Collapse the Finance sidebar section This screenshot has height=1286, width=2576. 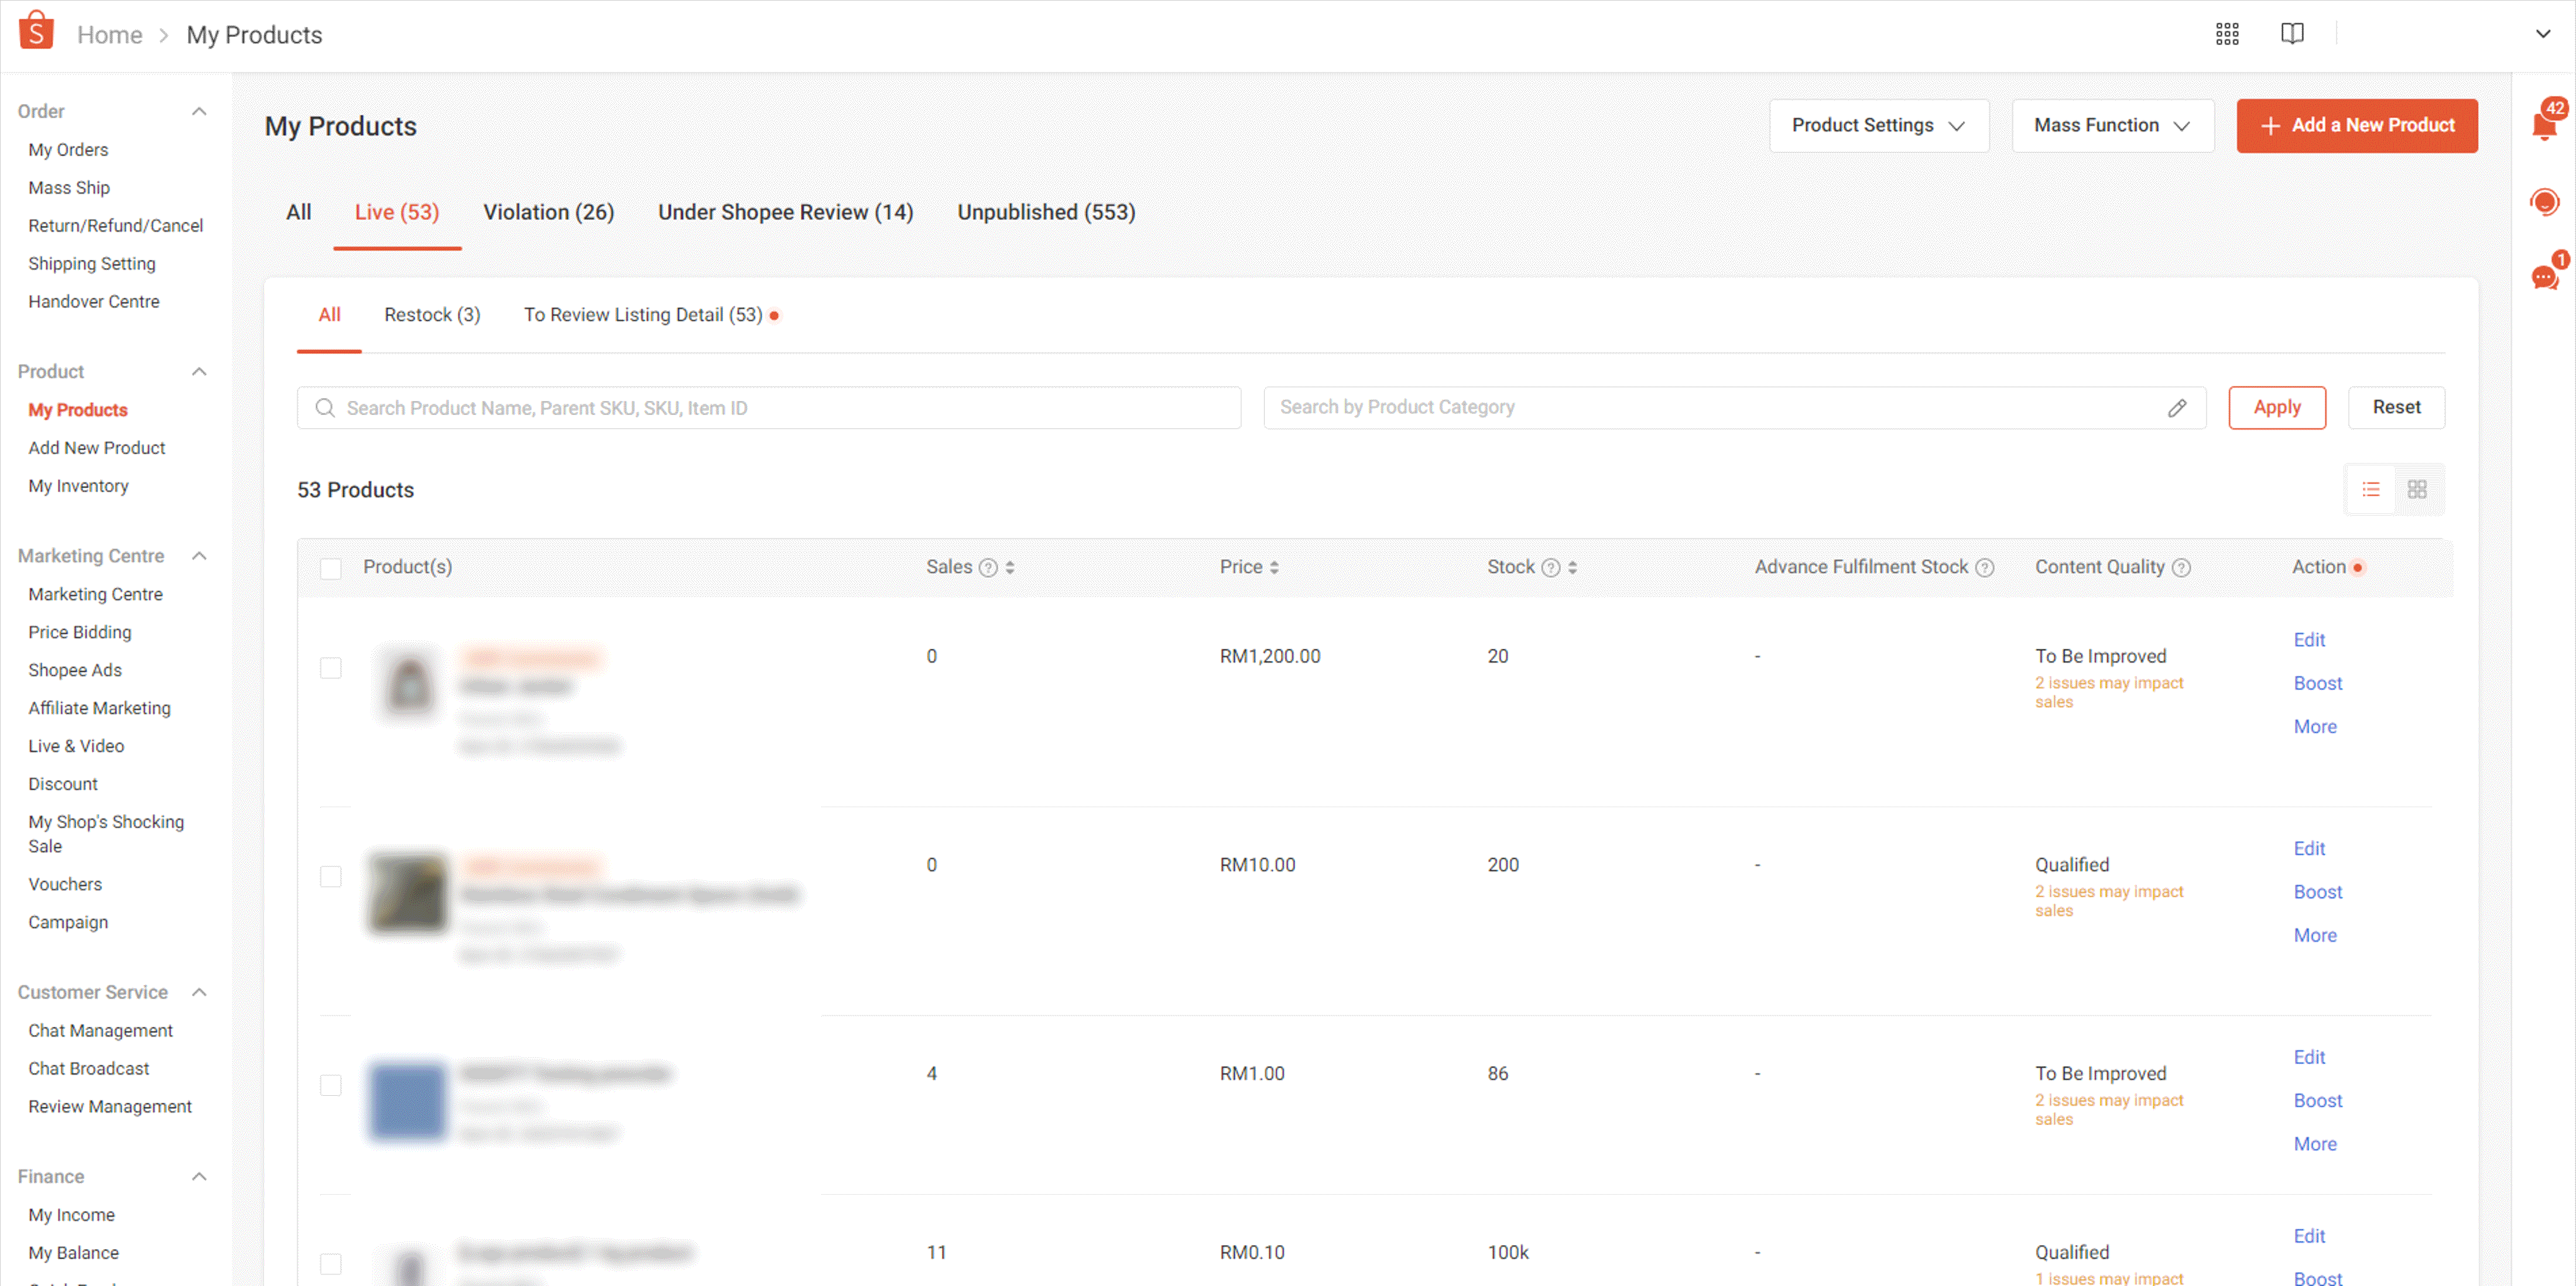tap(199, 1176)
